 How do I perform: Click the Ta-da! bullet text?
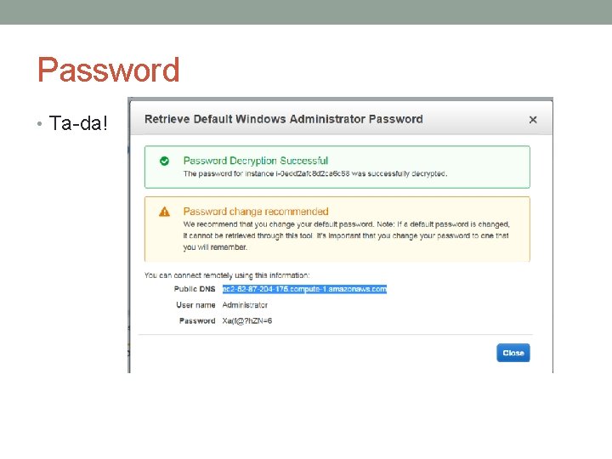click(79, 123)
